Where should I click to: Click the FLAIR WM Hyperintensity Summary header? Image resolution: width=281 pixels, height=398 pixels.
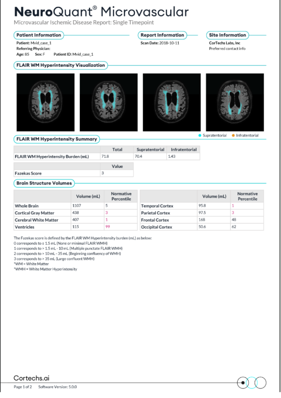click(57, 139)
